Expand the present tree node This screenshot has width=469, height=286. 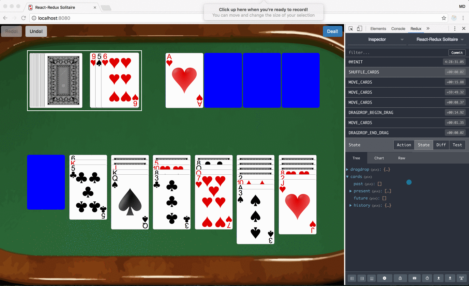tap(351, 191)
